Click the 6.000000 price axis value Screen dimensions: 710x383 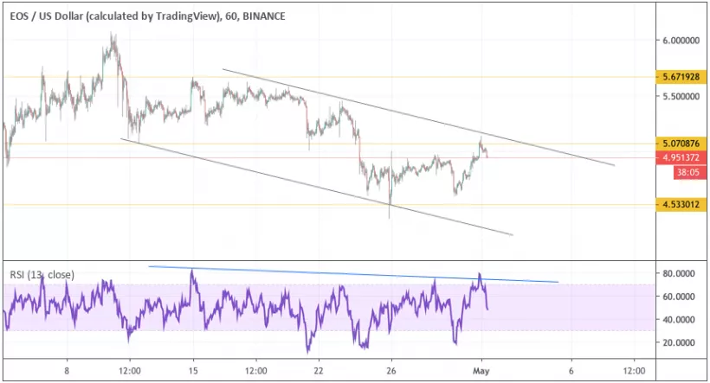(x=681, y=41)
